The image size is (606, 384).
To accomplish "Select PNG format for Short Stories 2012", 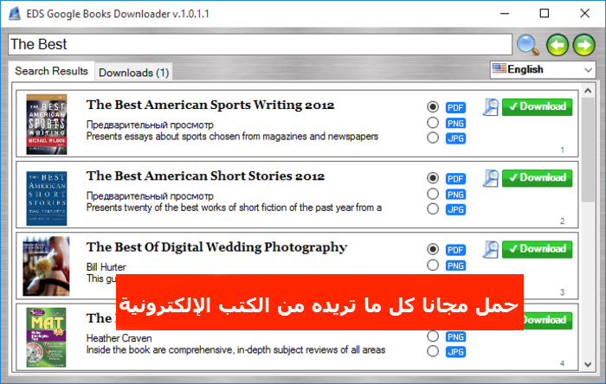I will [x=433, y=194].
